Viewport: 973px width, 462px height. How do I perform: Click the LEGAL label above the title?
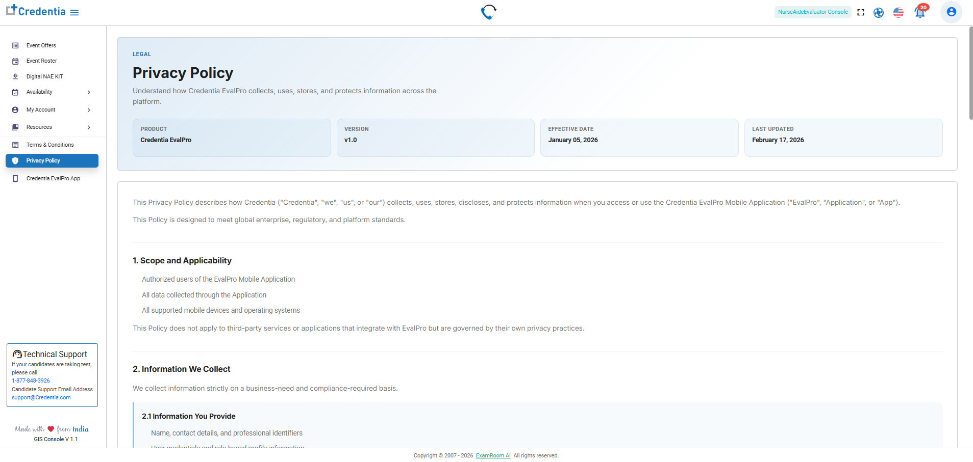click(x=142, y=55)
